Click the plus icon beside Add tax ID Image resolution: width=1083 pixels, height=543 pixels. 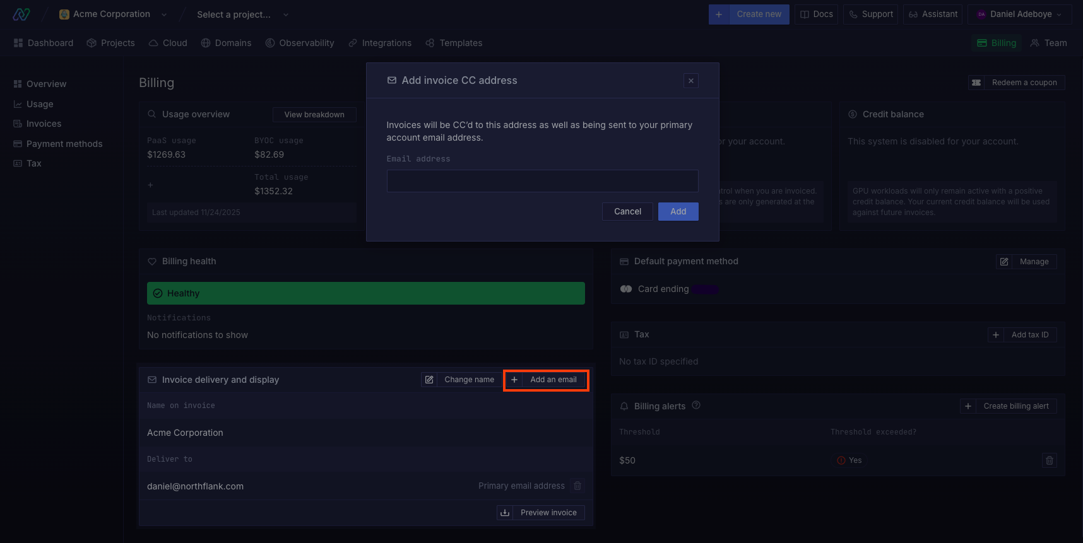coord(996,335)
